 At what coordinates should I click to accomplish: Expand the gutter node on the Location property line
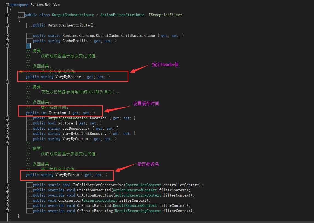click(x=7, y=118)
